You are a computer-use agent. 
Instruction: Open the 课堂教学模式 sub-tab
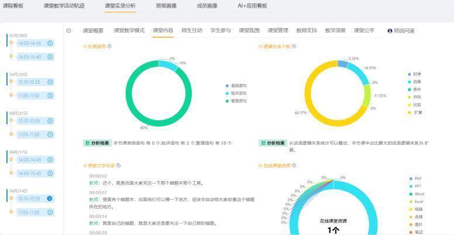click(x=129, y=30)
